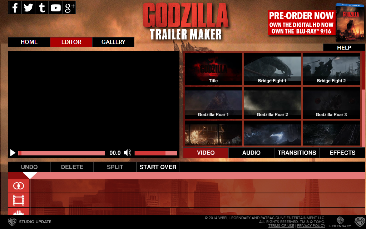This screenshot has width=366, height=229.
Task: Open the TRANSITIONS tab
Action: point(297,153)
